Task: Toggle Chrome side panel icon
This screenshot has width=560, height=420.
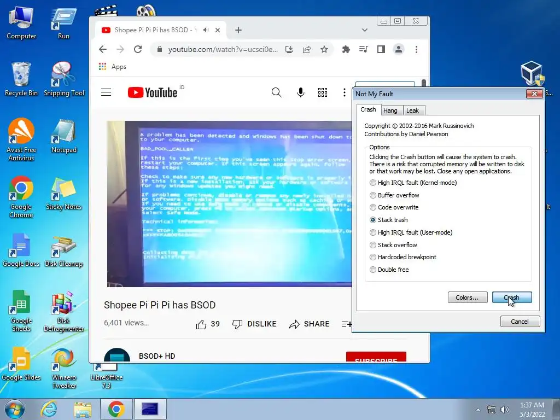Action: pyautogui.click(x=381, y=49)
